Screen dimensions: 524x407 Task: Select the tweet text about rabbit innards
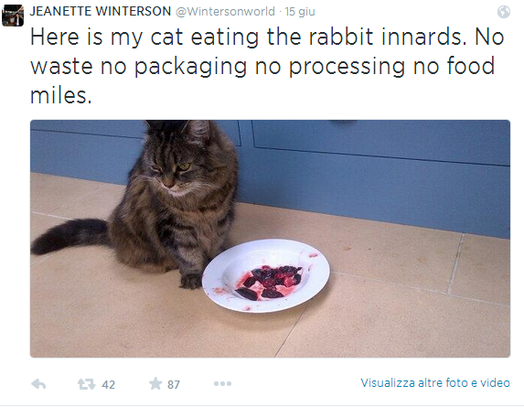267,66
